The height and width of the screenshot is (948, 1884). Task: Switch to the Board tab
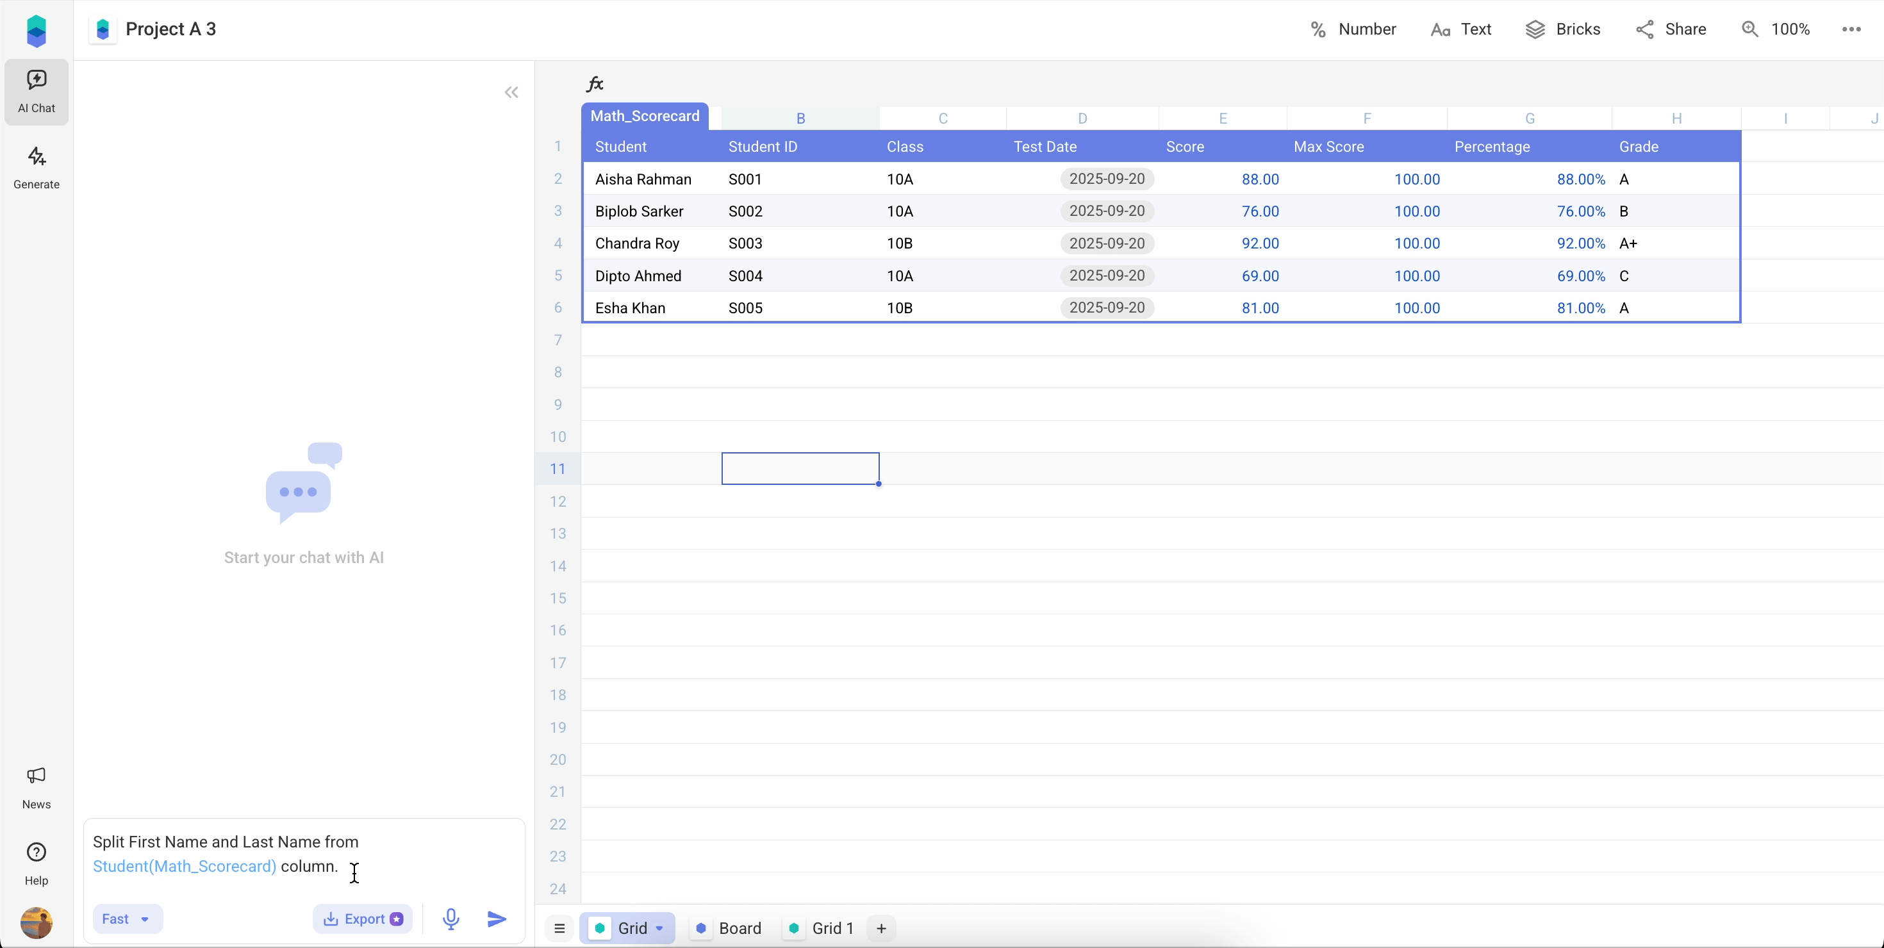point(728,928)
